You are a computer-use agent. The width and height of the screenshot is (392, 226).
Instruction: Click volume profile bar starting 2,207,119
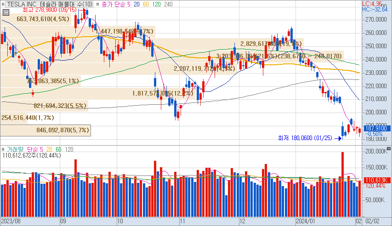tap(119, 68)
